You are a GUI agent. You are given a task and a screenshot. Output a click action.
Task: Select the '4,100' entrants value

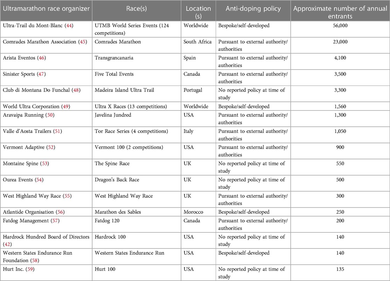(340, 58)
